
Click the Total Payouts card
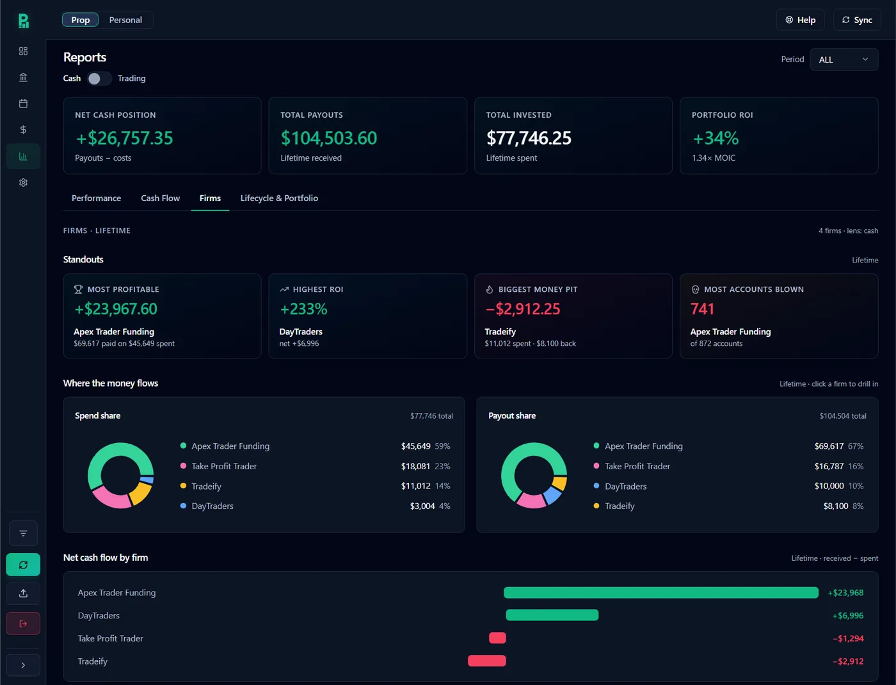(x=368, y=136)
